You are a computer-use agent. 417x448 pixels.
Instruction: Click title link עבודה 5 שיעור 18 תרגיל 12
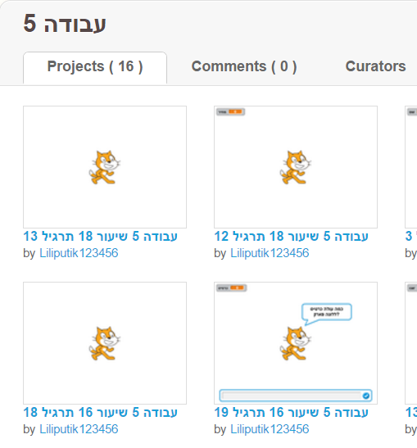click(291, 237)
